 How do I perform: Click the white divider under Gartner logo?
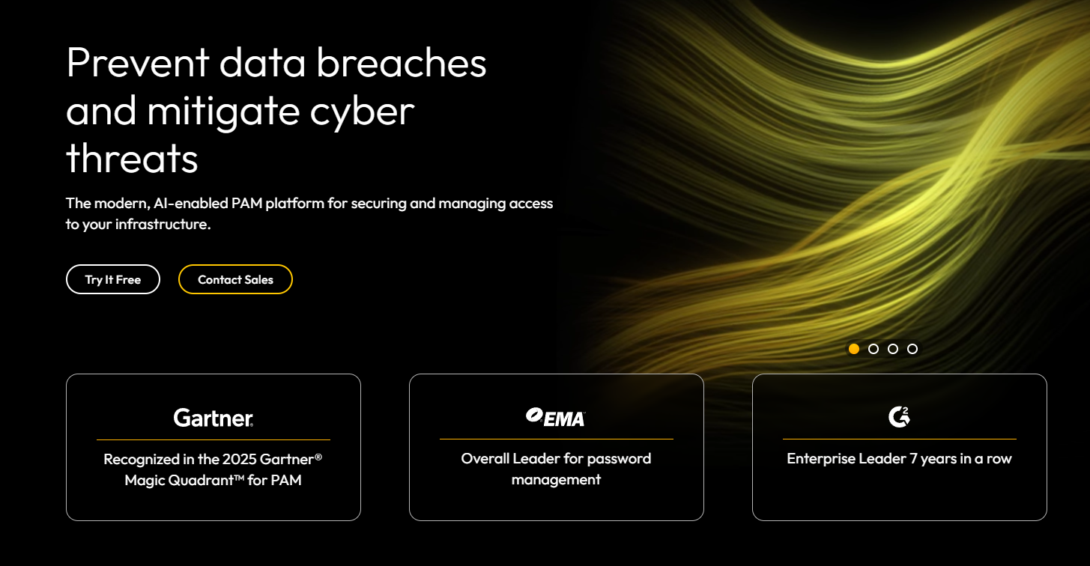(214, 439)
